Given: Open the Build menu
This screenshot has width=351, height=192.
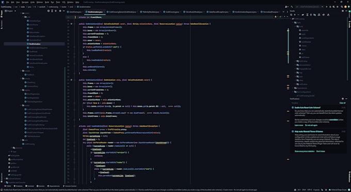Looking at the screenshot, I should pos(47,2).
